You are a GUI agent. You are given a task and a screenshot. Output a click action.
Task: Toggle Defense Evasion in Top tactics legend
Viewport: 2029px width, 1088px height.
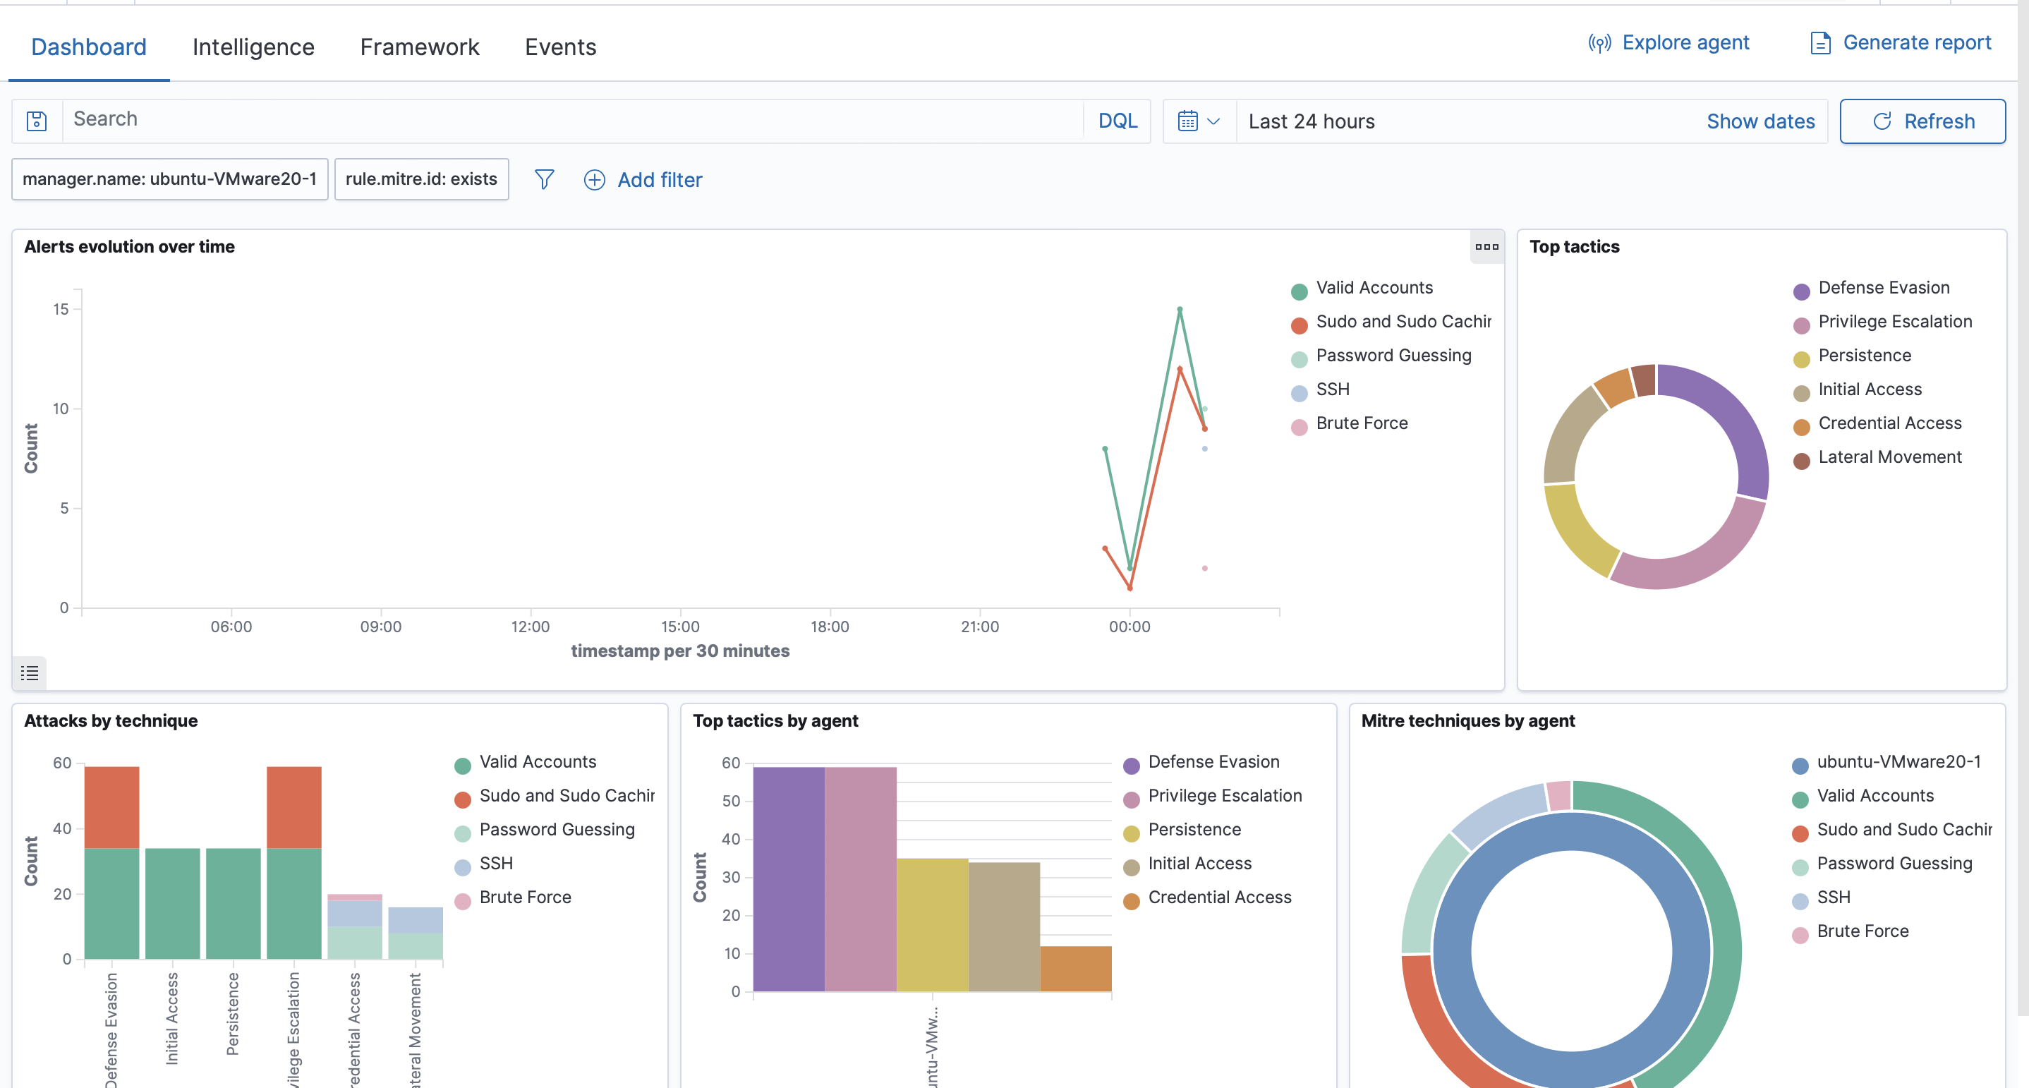tap(1883, 289)
